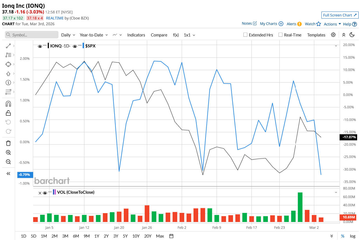Open chart settings gear
This screenshot has width=359, height=240.
[333, 35]
